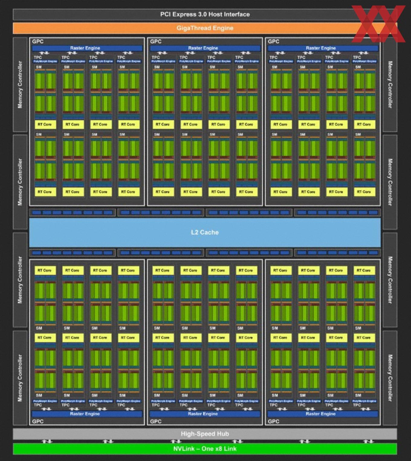Click the PCI Express 3.0 Host Interface bar
Screen dimensions: 411x461
click(x=205, y=14)
